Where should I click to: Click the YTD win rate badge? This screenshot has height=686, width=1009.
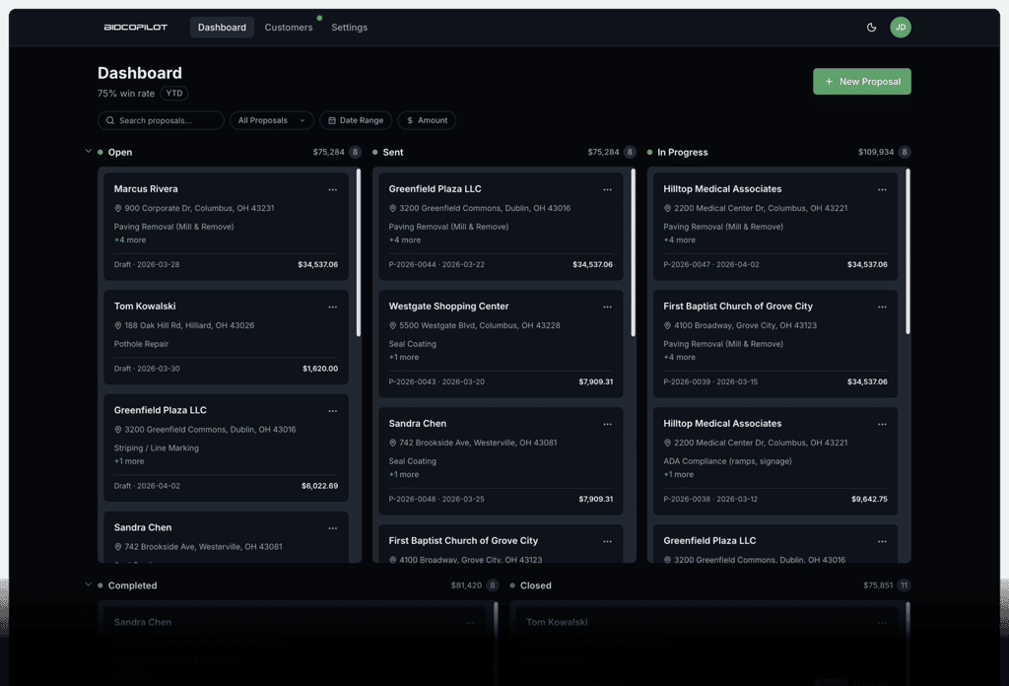pyautogui.click(x=174, y=94)
